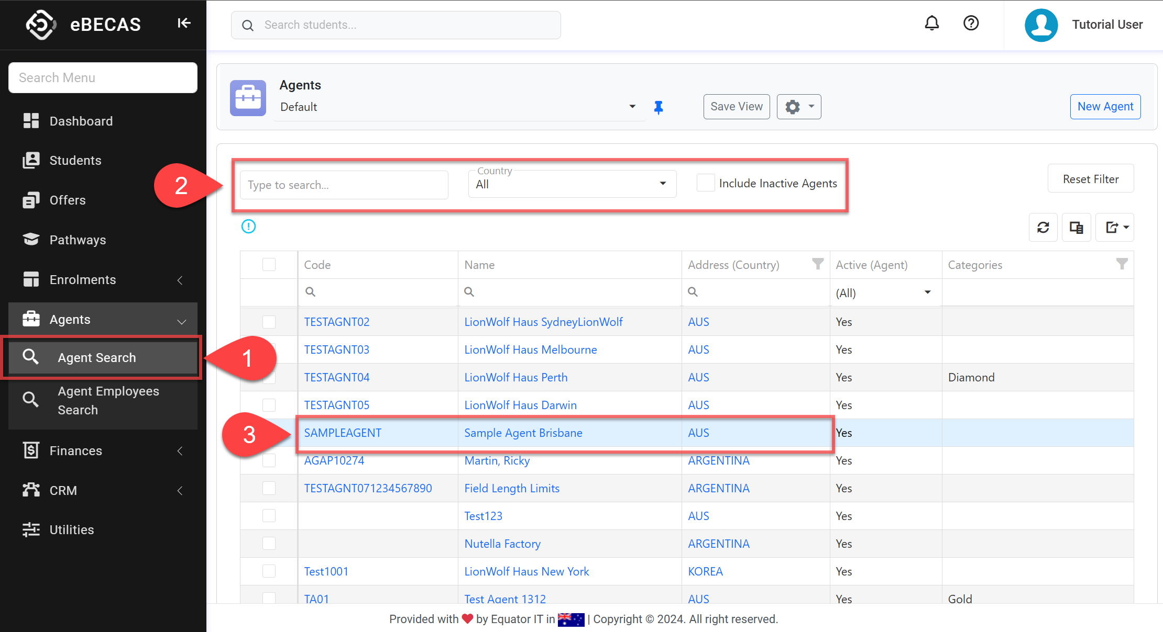The height and width of the screenshot is (632, 1163).
Task: Click the Agents briefcase header icon
Action: click(248, 98)
